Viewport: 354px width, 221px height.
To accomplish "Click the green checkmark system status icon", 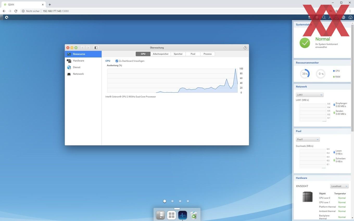I will coord(305,43).
